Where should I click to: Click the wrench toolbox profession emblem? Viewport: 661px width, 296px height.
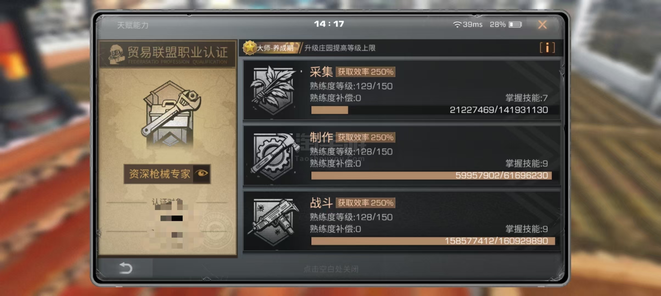pyautogui.click(x=170, y=113)
